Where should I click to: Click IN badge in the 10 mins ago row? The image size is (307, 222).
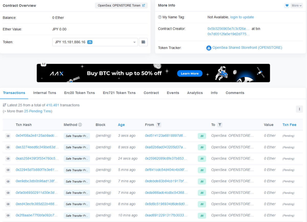point(202,216)
